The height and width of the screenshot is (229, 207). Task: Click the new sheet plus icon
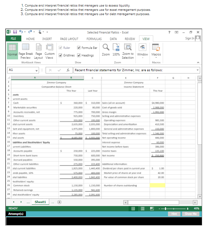[59, 202]
